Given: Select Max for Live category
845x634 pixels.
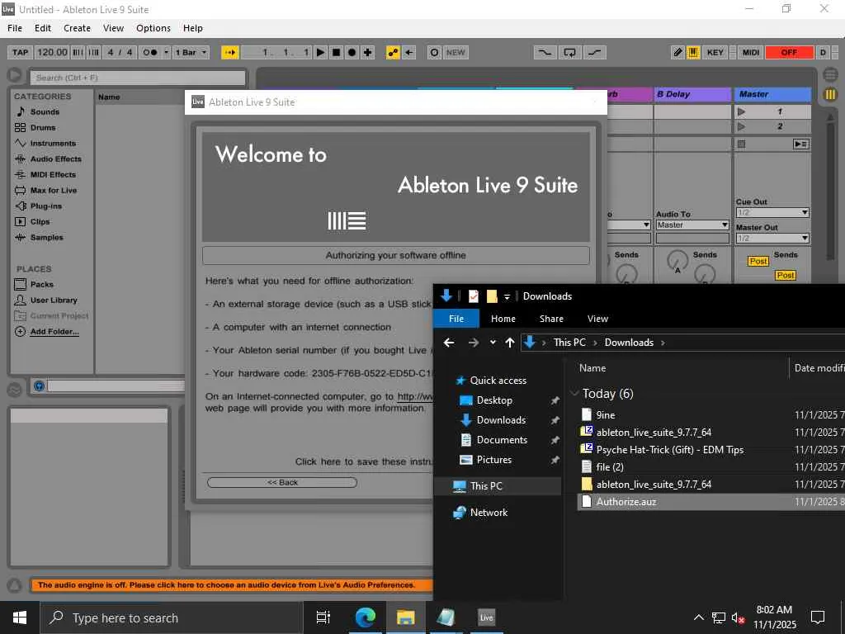Looking at the screenshot, I should point(54,191).
